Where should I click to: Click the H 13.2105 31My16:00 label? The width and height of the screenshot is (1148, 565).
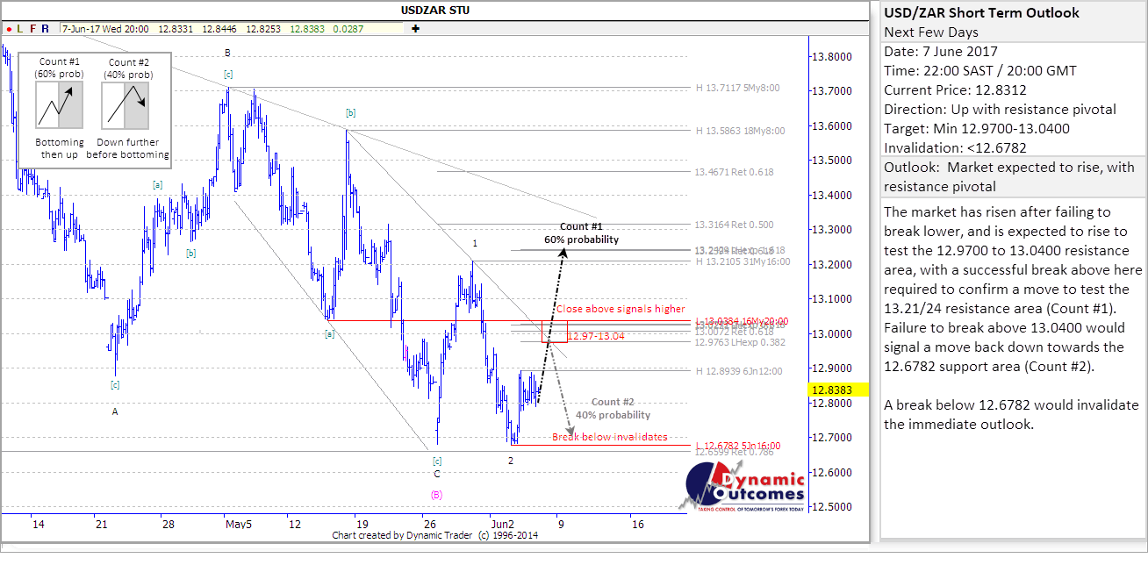pyautogui.click(x=743, y=261)
